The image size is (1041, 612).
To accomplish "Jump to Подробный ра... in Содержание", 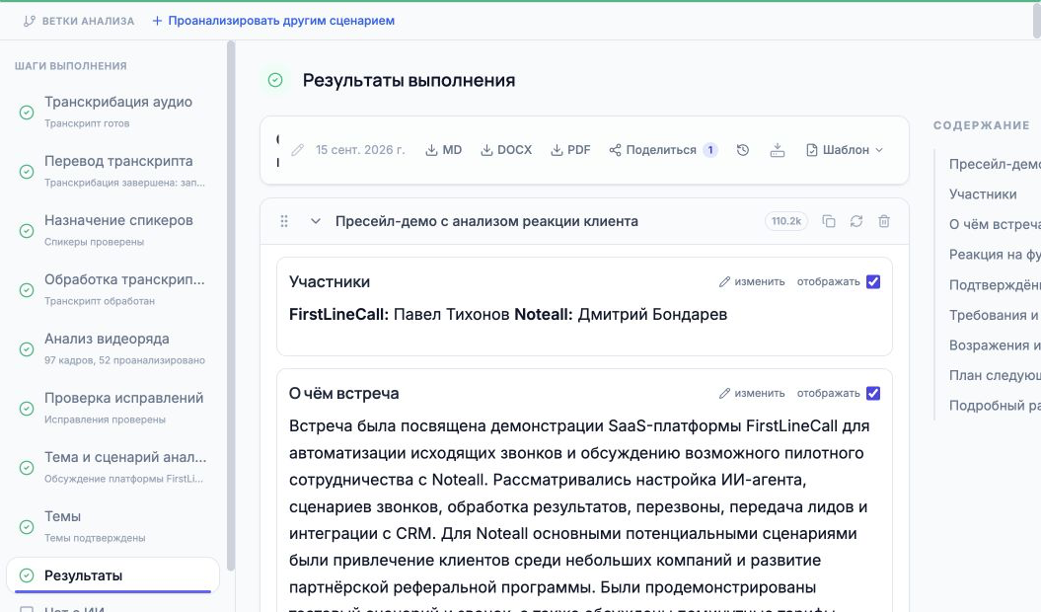I will 995,406.
